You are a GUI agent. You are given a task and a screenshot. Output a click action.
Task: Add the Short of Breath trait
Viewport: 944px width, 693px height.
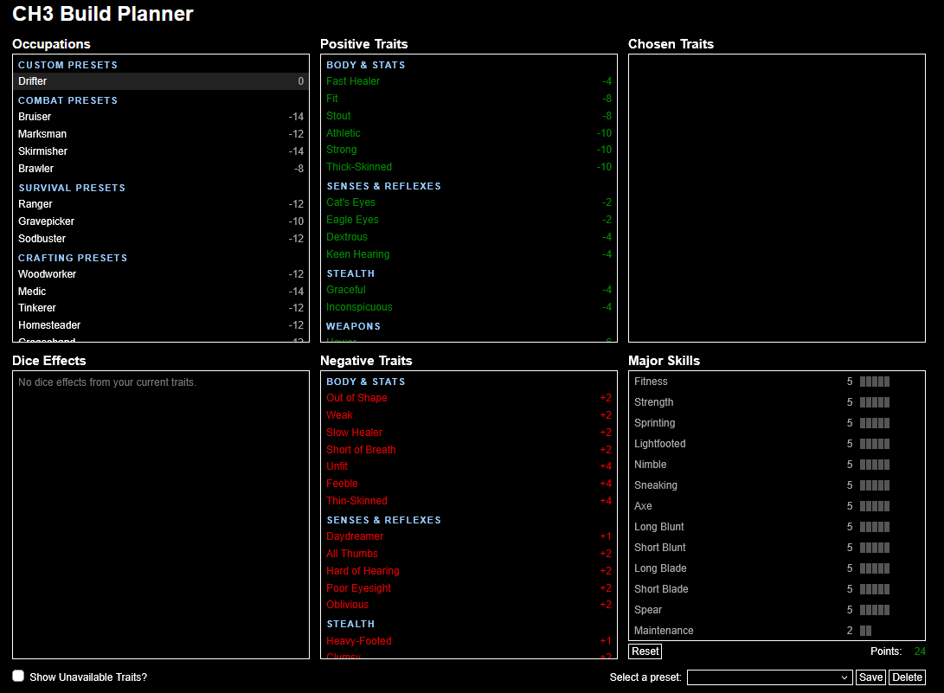469,450
